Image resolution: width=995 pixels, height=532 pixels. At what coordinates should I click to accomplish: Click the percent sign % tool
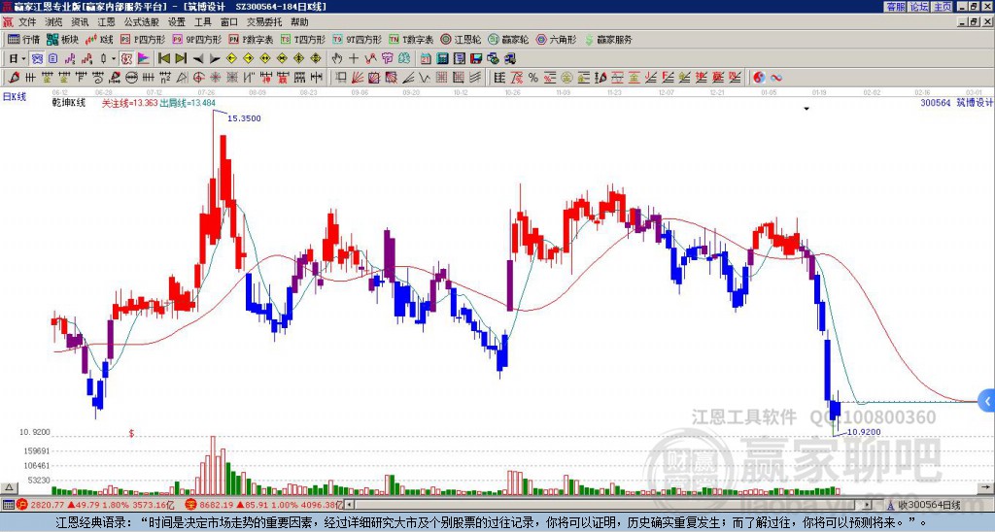pos(533,78)
